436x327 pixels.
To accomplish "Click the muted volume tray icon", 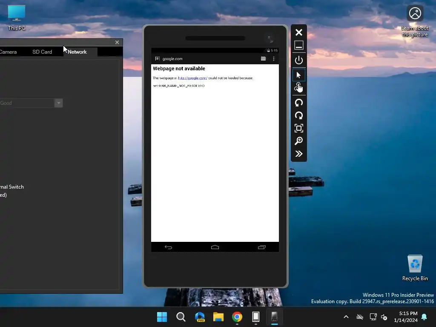I will tap(384, 317).
